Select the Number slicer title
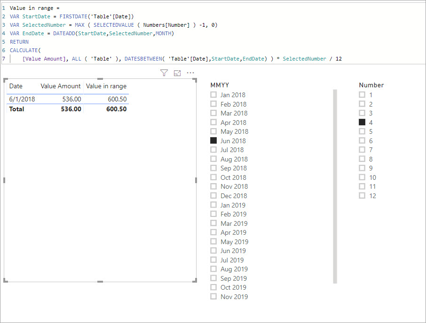 371,85
